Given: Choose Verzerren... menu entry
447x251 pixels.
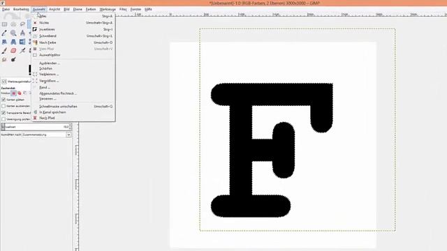Looking at the screenshot, I should click(73, 99).
